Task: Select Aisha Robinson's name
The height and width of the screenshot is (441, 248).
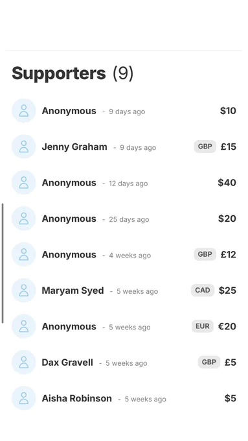Action: (76, 399)
